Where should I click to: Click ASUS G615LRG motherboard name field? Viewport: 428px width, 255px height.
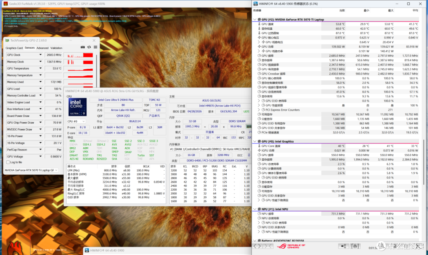[x=212, y=100]
